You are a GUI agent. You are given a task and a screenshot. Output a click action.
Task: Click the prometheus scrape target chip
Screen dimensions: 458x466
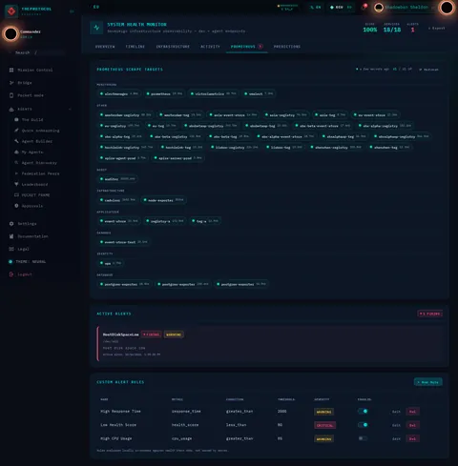click(164, 93)
